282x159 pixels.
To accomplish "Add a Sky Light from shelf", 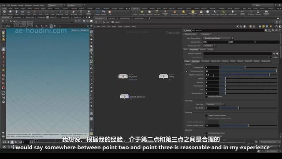I will click(x=201, y=12).
